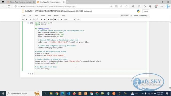171x96 pixels.
Task: Open Collections icon in Edge toolbar
Action: pos(150,6)
